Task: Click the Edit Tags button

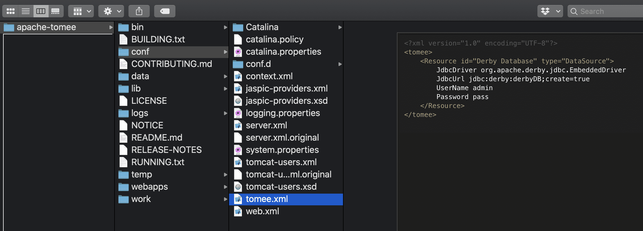Action: [165, 11]
